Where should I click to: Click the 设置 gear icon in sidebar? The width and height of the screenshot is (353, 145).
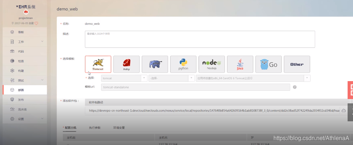tap(12, 119)
